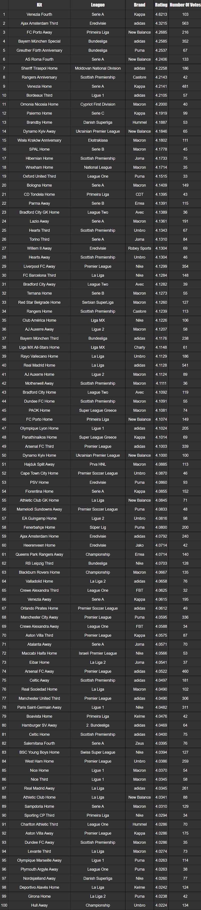Image resolution: width=201 pixels, height=910 pixels.
Task: Click Kelme brand in Boavista Home row
Action: [x=140, y=716]
